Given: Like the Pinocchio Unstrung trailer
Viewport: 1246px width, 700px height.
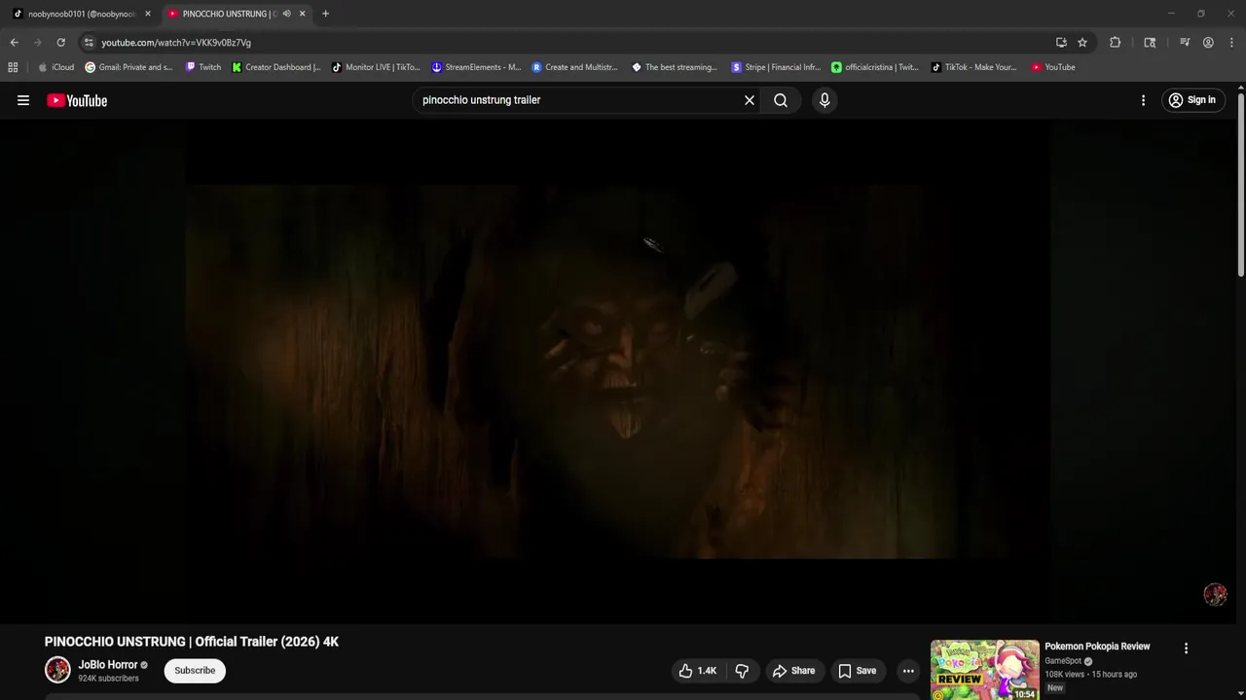Looking at the screenshot, I should point(698,671).
